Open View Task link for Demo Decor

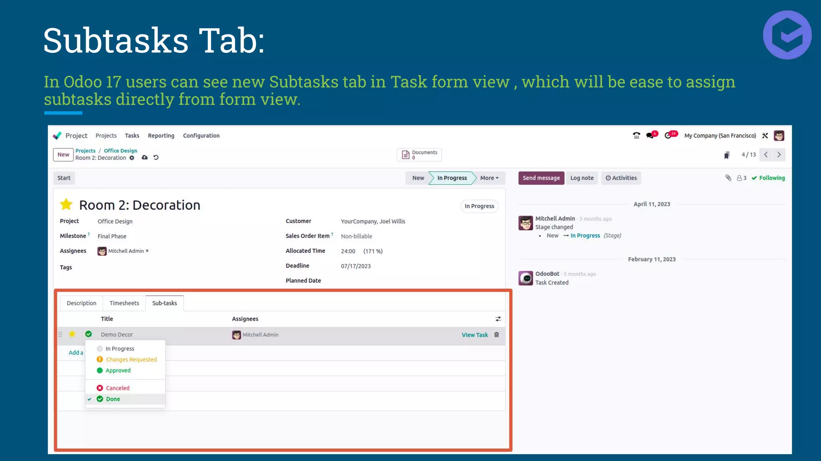click(475, 335)
